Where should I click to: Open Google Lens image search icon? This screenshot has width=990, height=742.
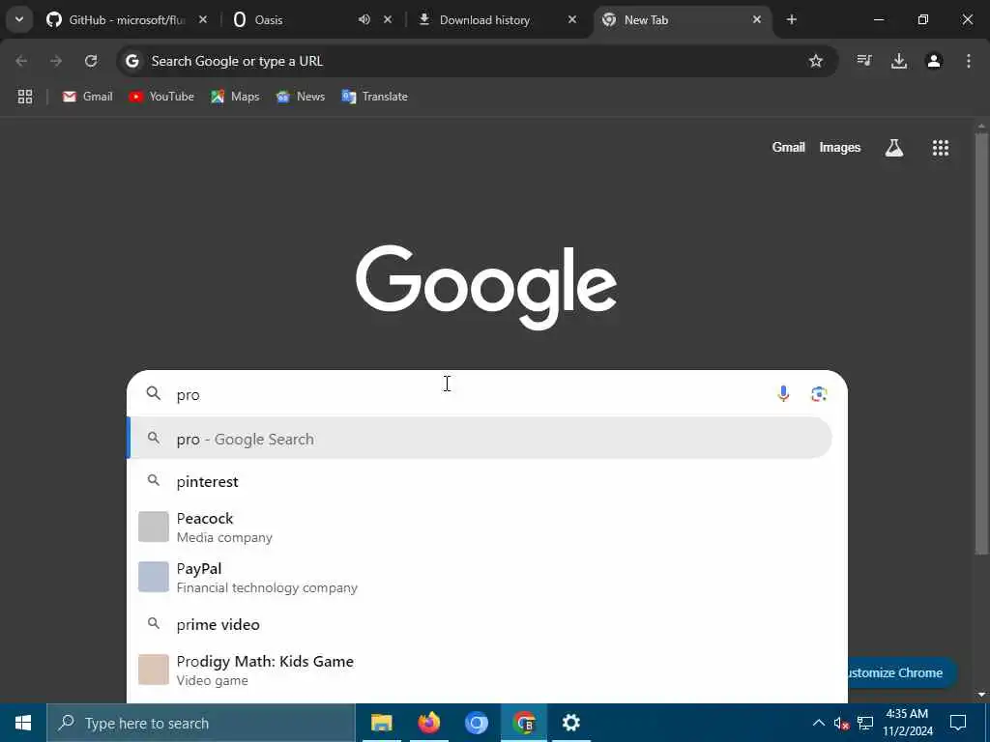[x=819, y=394]
